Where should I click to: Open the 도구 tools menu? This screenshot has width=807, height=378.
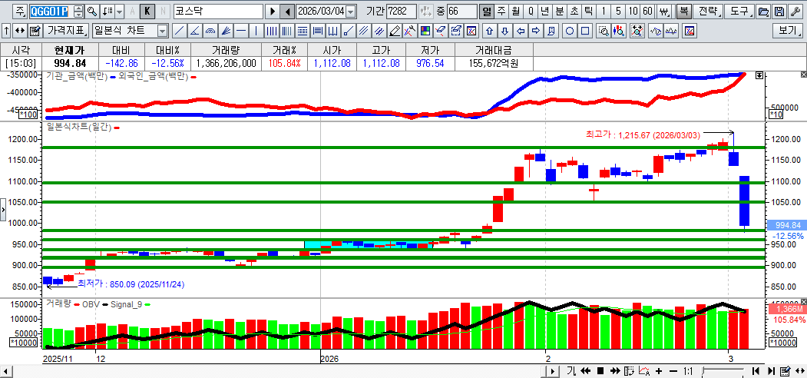740,12
